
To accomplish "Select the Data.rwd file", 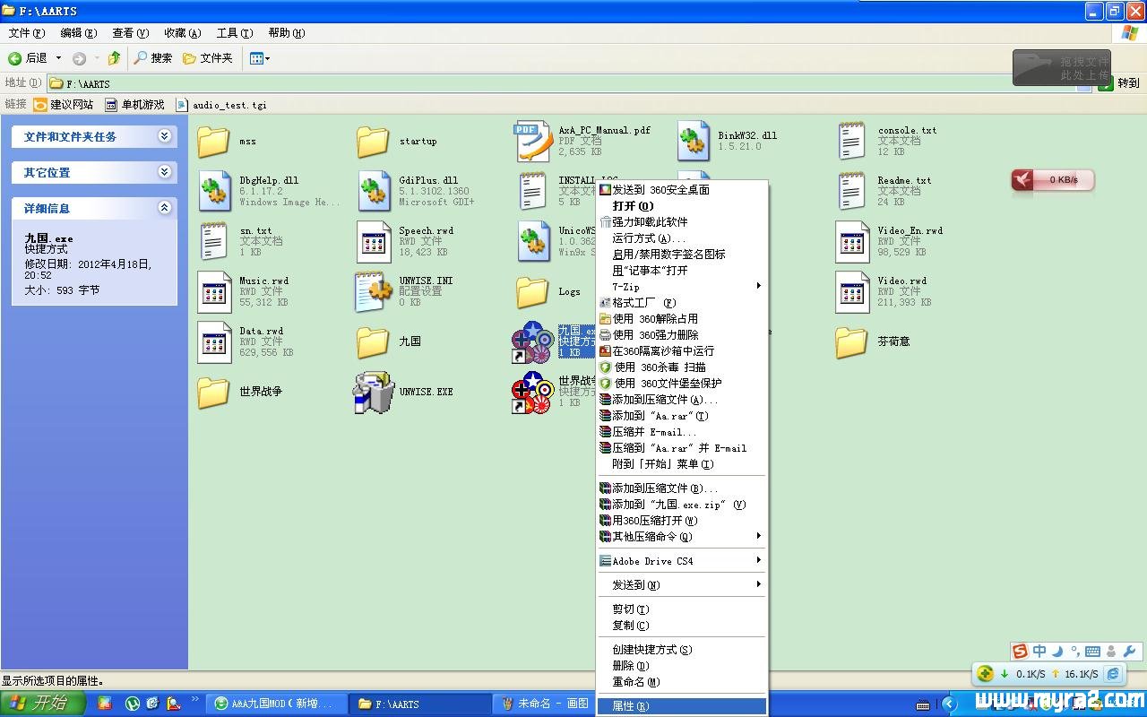I will 246,341.
